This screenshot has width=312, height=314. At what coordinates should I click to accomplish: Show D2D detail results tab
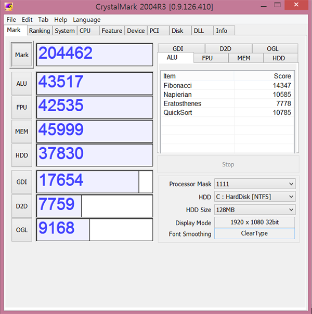pos(228,48)
